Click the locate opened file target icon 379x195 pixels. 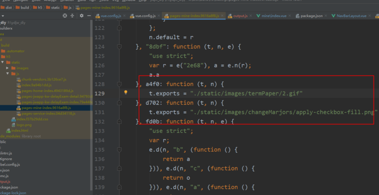pyautogui.click(x=64, y=16)
